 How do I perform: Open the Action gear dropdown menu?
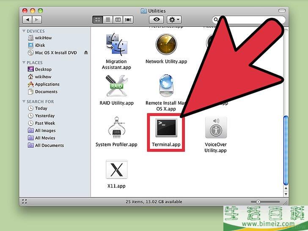click(x=174, y=19)
